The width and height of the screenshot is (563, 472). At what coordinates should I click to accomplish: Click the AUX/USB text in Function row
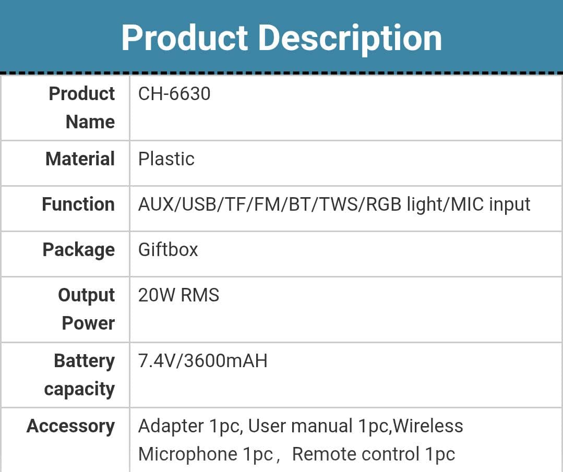click(177, 204)
